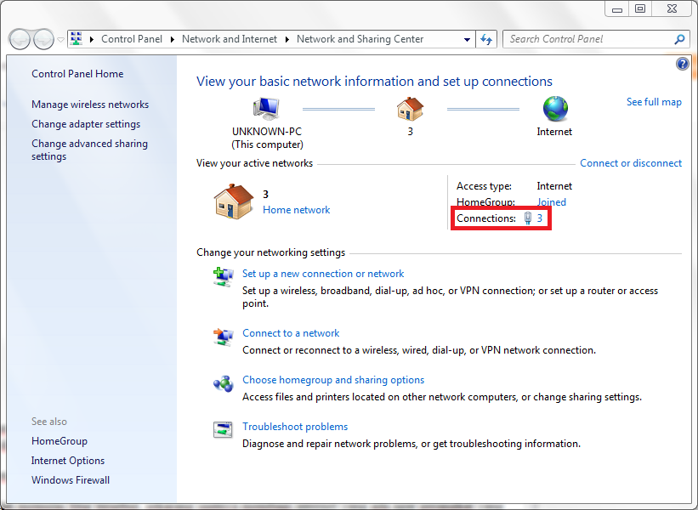Select Network and Internet breadcrumb
This screenshot has width=698, height=510.
[x=230, y=39]
